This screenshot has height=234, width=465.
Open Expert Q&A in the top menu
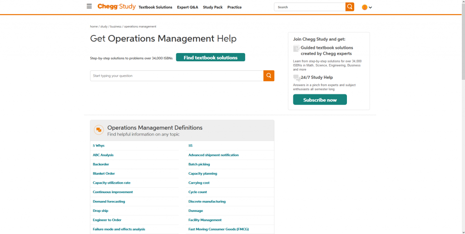188,7
